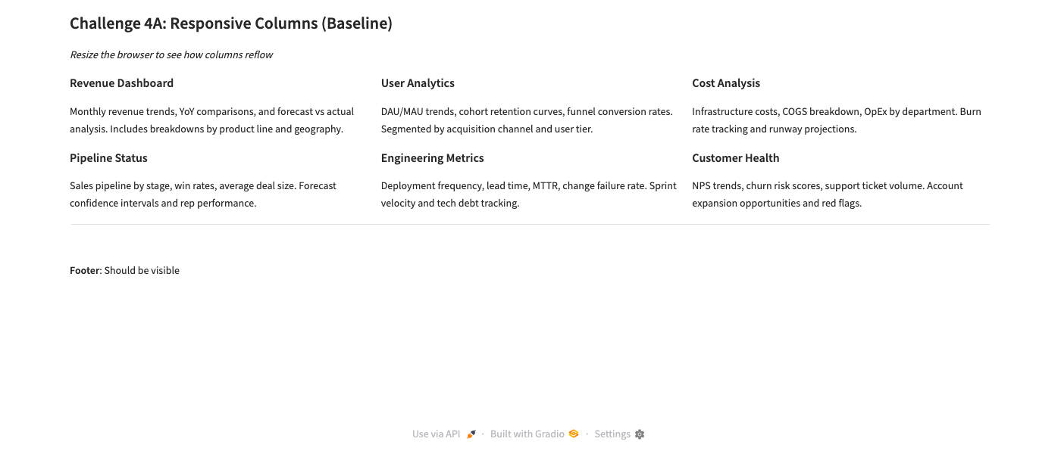
Task: Click the Customer Health heading
Action: 735,158
